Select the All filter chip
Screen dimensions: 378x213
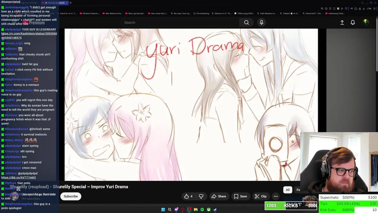288,190
